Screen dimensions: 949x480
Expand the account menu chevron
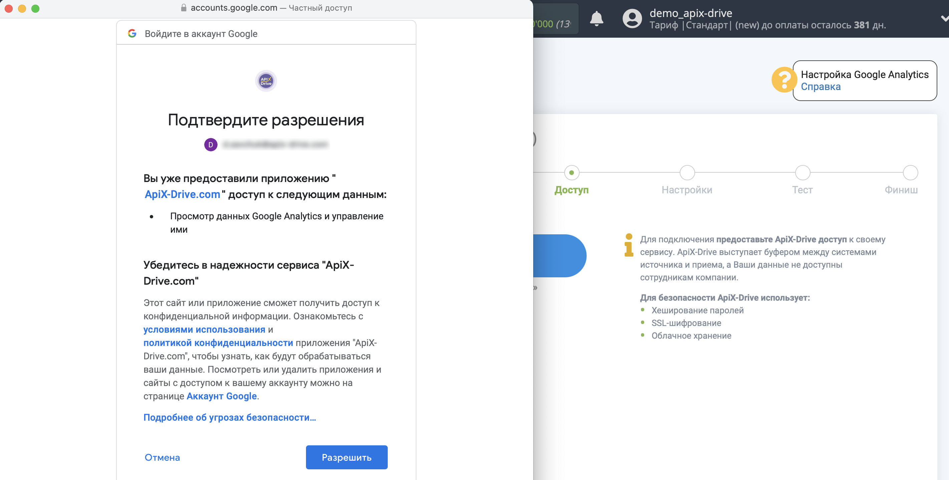[945, 18]
